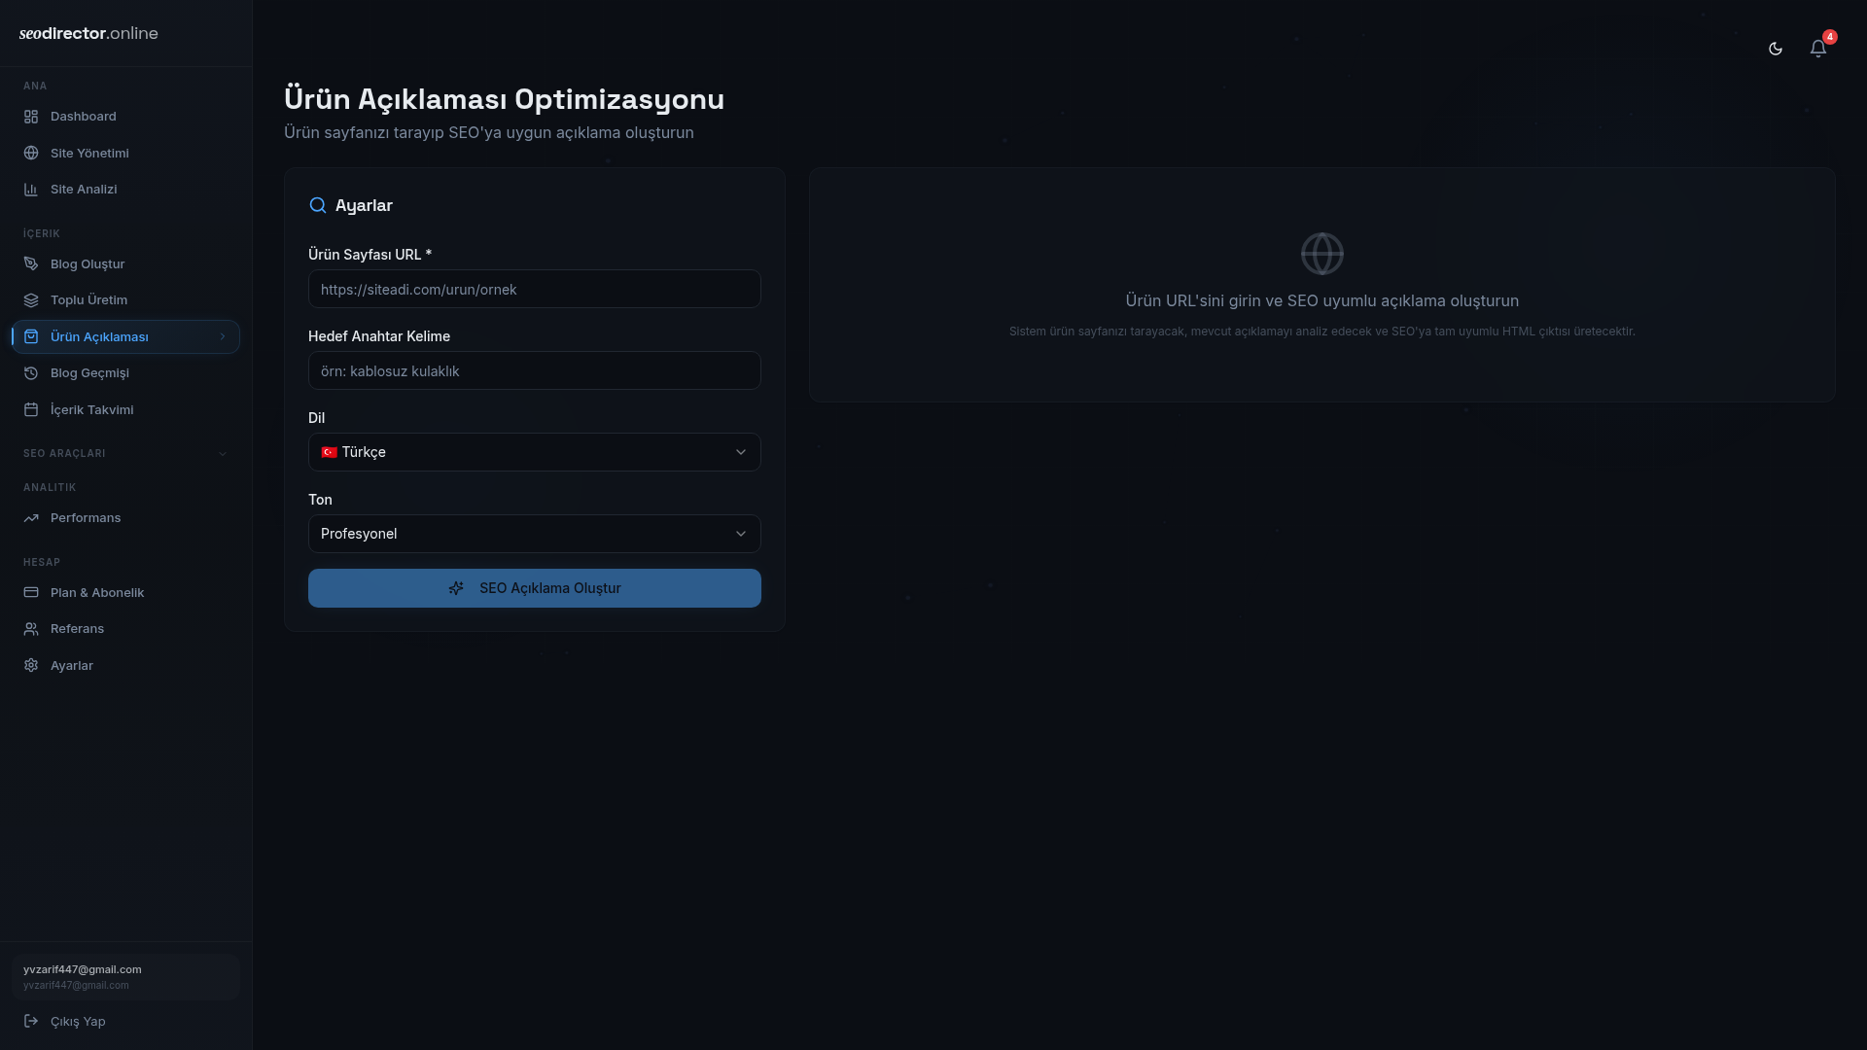Open the Performans menu item
The height and width of the screenshot is (1050, 1867).
86,518
